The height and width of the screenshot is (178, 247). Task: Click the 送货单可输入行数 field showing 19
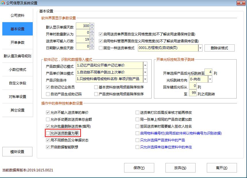(x=83, y=40)
